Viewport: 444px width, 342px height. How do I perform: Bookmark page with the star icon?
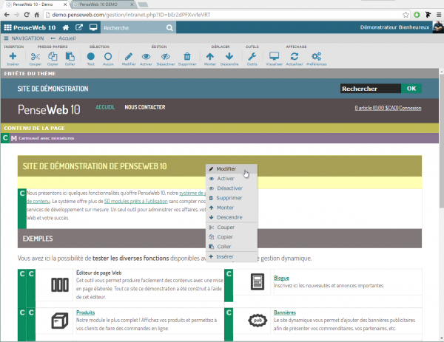click(406, 15)
